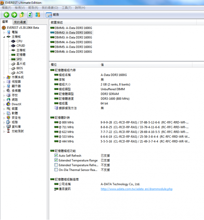Switch to the 我的最愛 favorites tab
204x220 pixels.
click(x=20, y=22)
